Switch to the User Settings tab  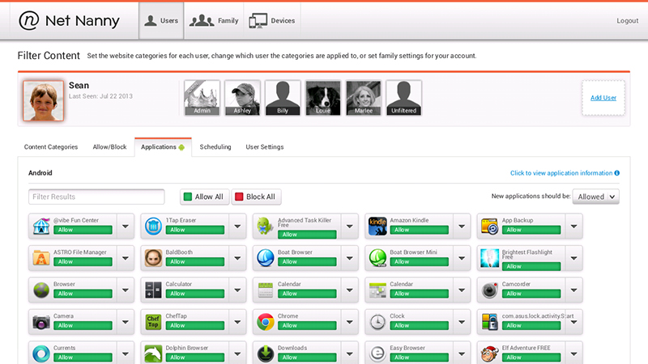pos(265,147)
